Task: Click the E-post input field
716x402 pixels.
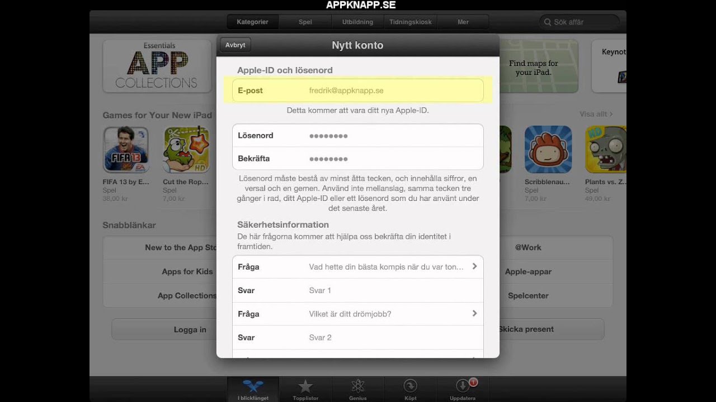Action: pos(358,90)
